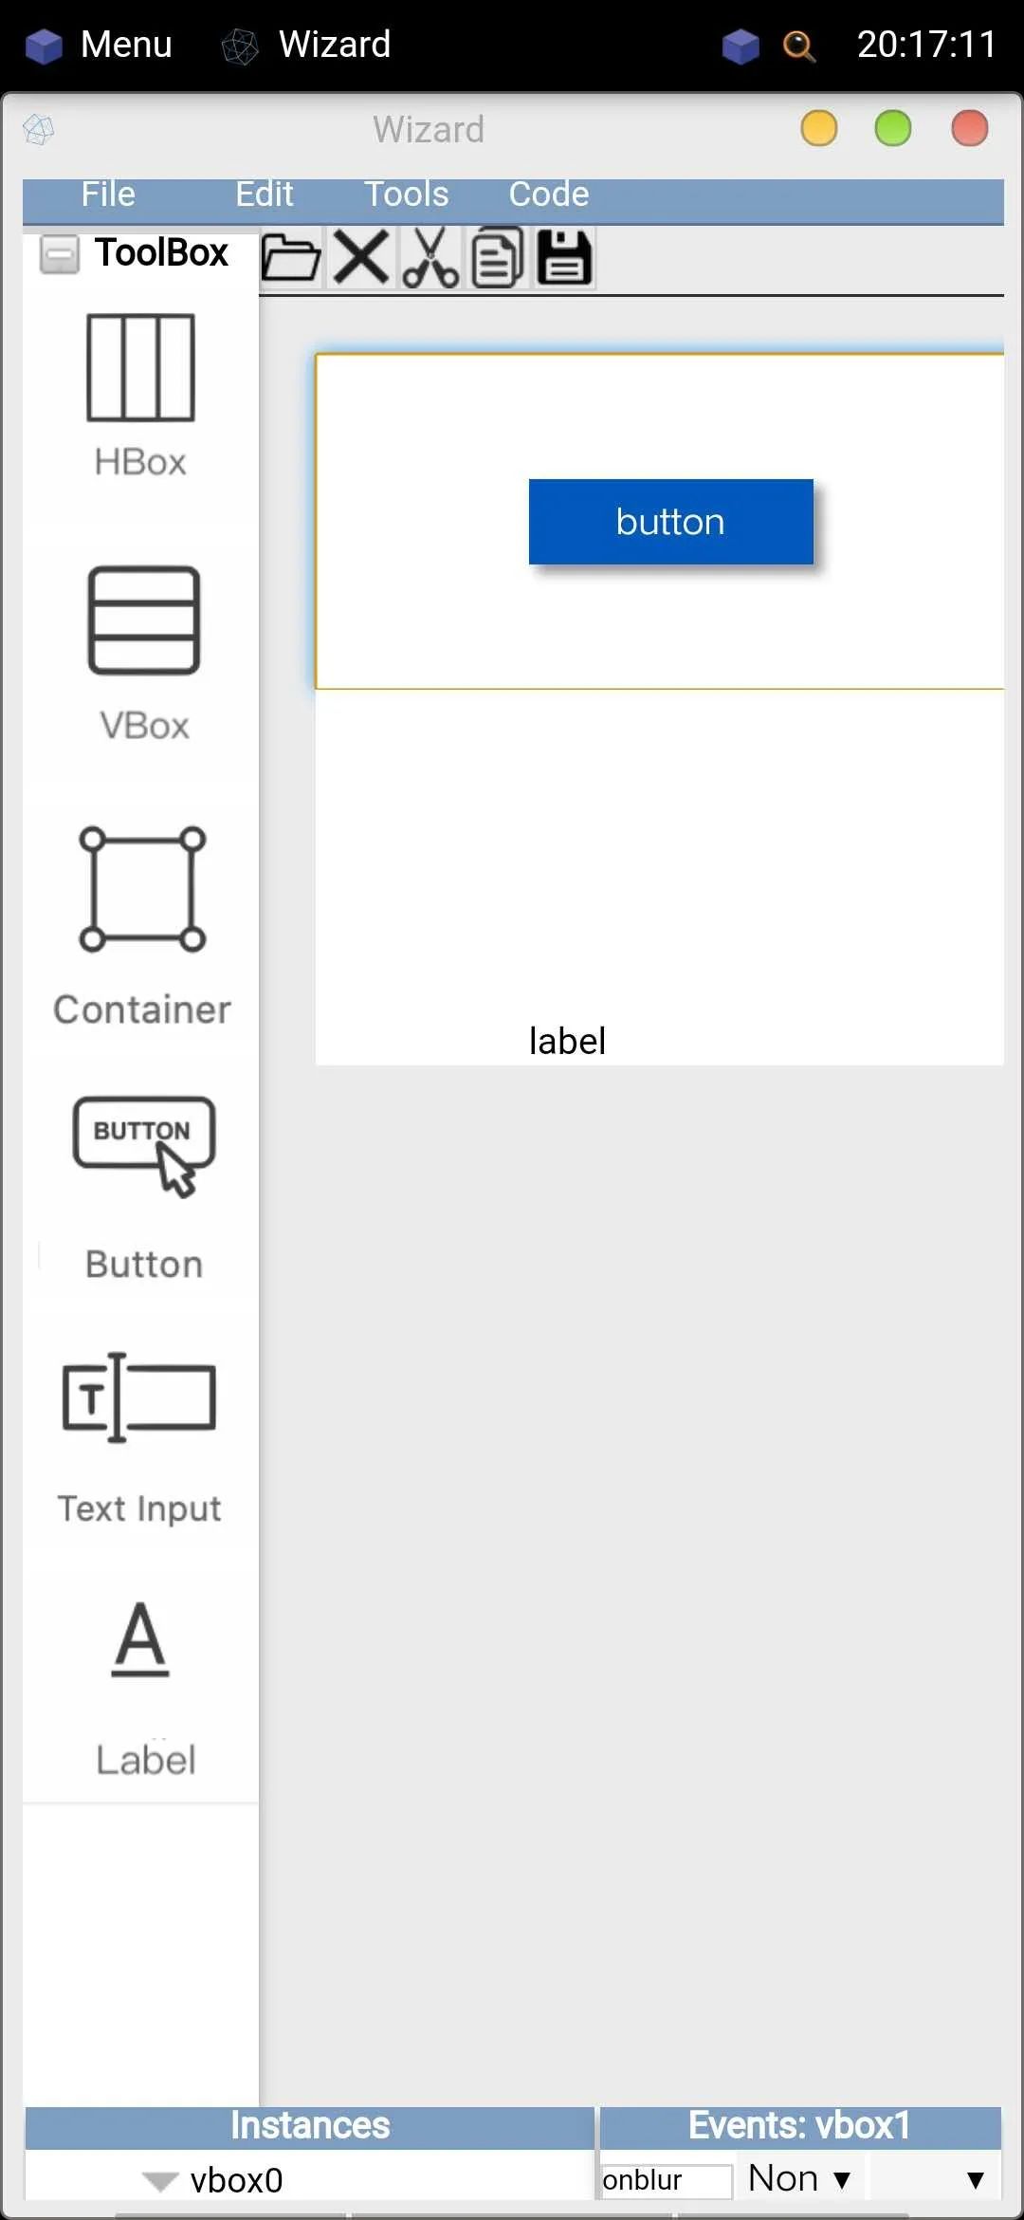Screen dimensions: 1024x2220
Task: Cut selection with scissors icon
Action: [430, 257]
